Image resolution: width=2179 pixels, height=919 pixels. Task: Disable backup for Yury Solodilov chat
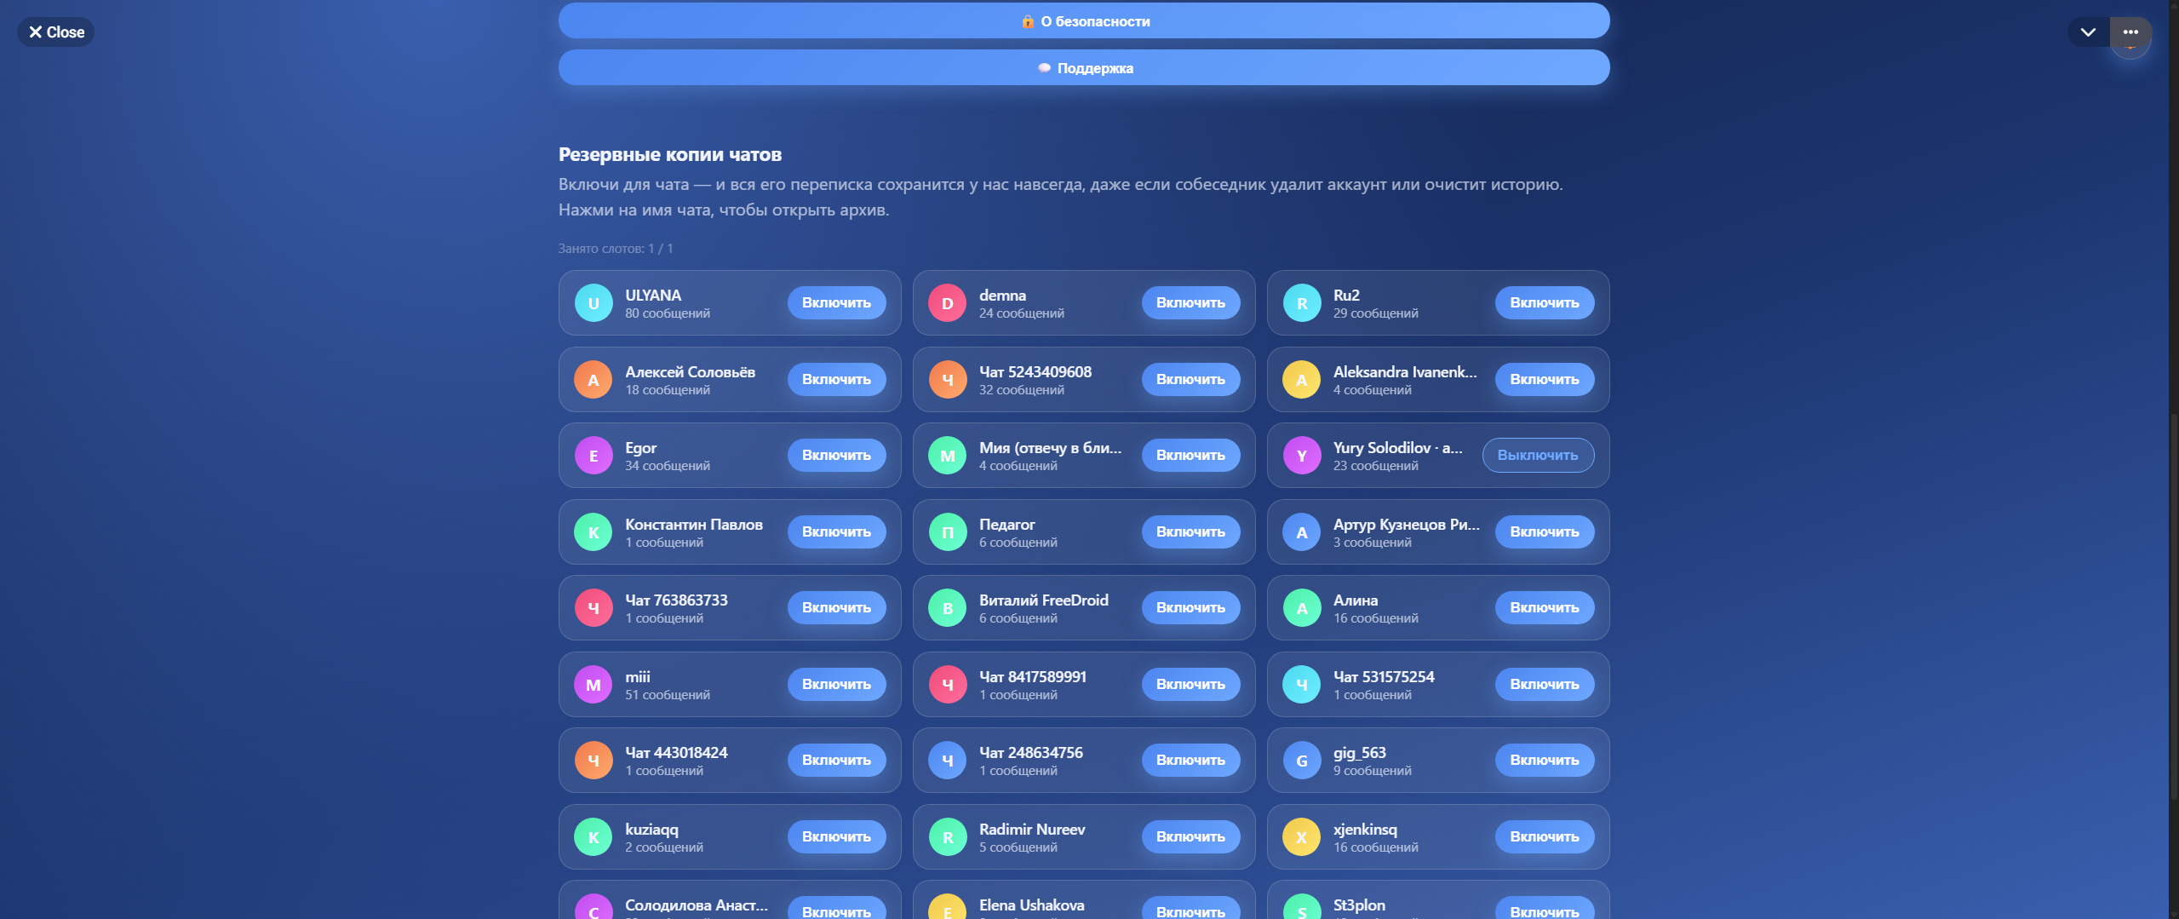pos(1538,456)
